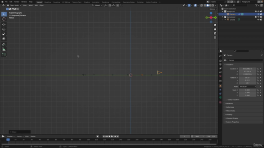Select the Move tool

tap(4, 24)
